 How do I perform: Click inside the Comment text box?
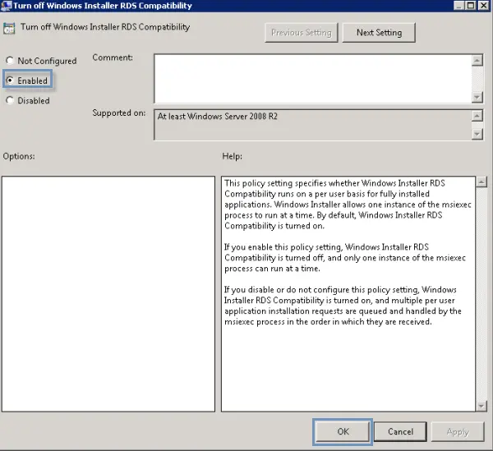[x=313, y=79]
